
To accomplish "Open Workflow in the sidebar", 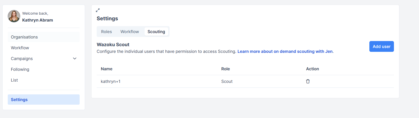I will point(44,48).
